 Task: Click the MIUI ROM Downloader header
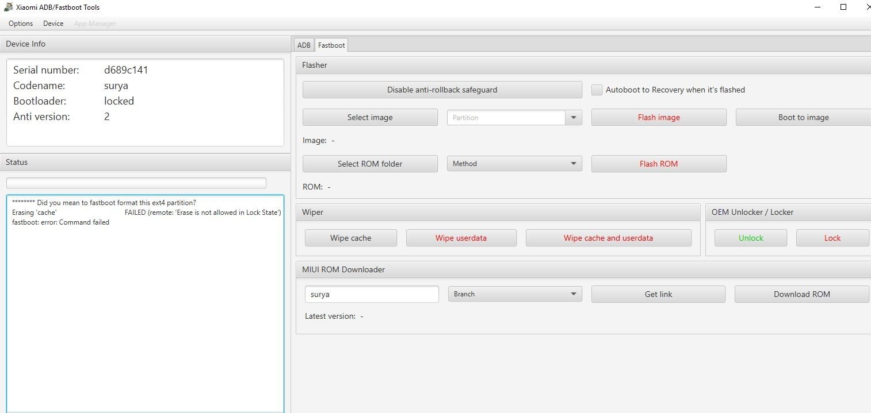pyautogui.click(x=583, y=269)
